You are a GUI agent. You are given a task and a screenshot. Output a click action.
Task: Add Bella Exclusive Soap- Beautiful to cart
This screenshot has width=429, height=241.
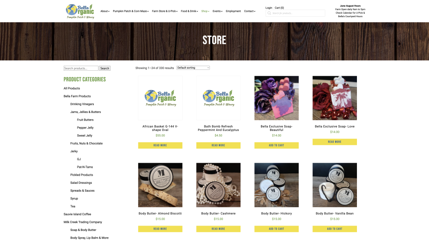click(x=277, y=145)
